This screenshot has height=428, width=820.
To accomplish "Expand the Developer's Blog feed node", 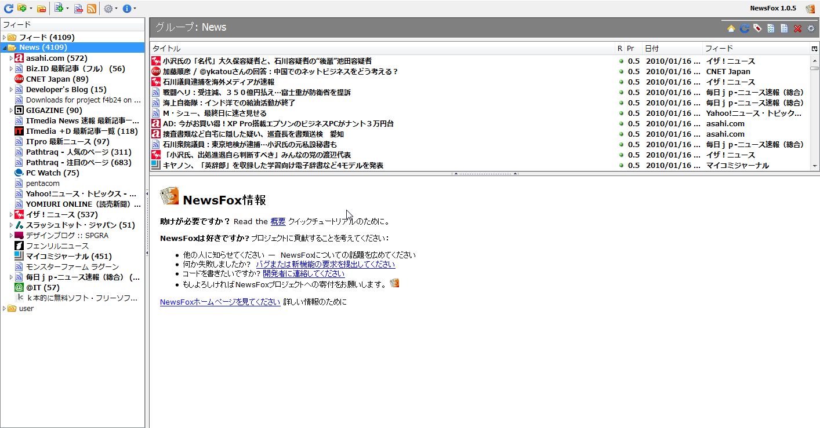I will click(11, 90).
